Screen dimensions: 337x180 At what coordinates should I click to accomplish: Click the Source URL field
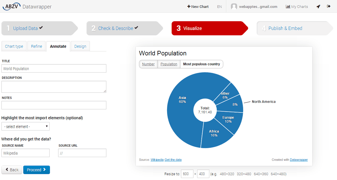[x=82, y=153]
